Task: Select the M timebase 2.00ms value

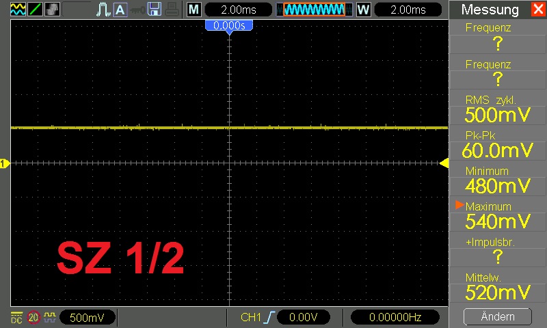Action: point(239,10)
